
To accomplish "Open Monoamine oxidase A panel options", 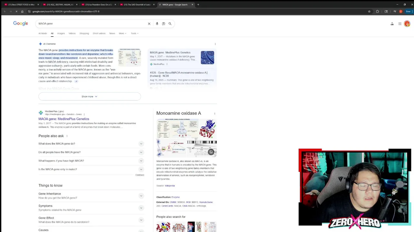I will [x=215, y=113].
